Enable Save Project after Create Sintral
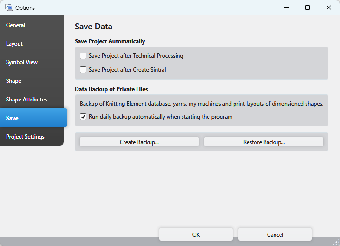340x246 pixels. pyautogui.click(x=83, y=70)
